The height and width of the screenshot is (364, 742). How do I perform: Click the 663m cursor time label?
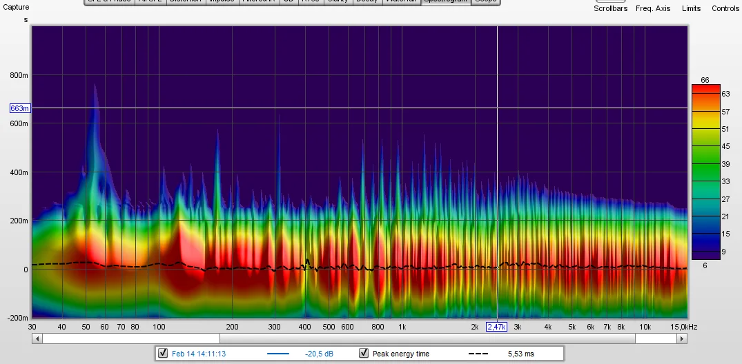point(19,108)
